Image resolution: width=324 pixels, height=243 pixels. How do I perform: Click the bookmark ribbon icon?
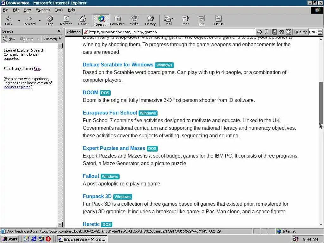click(x=266, y=32)
